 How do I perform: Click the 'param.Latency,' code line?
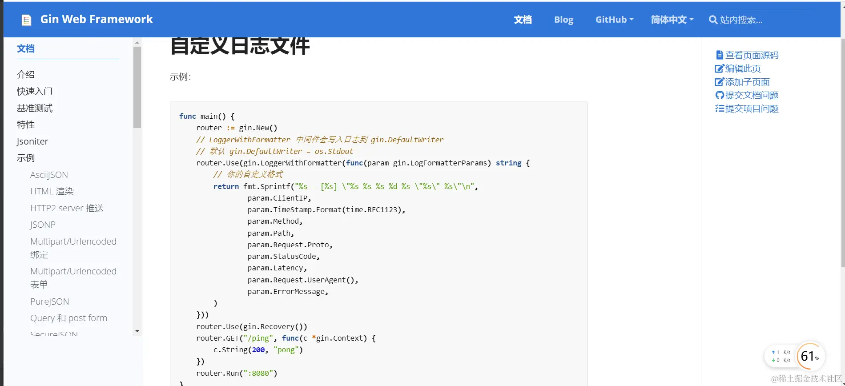(277, 268)
